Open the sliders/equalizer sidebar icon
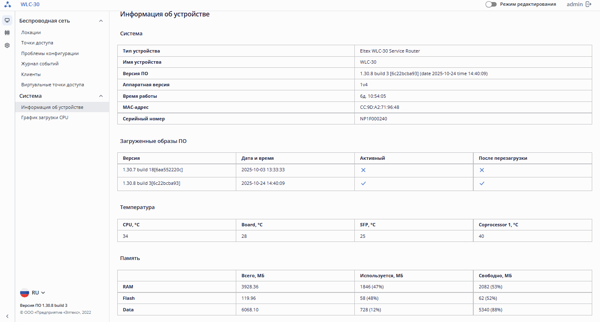This screenshot has width=600, height=322. tap(7, 32)
